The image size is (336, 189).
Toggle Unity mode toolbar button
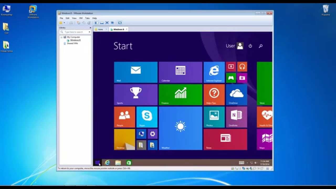(112, 23)
